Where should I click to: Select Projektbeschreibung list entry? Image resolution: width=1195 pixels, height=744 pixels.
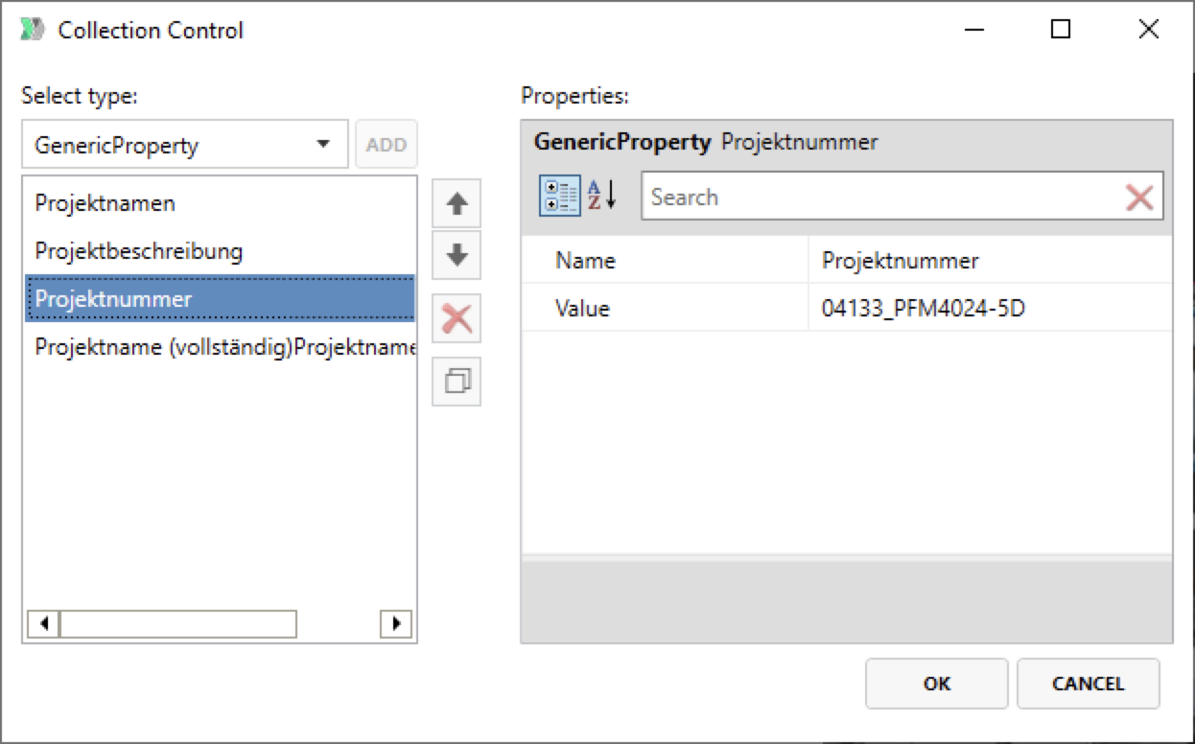tap(138, 251)
